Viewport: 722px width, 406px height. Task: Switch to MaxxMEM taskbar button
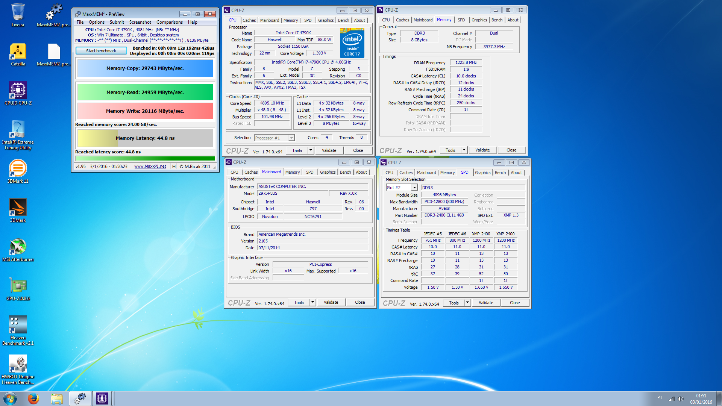[x=80, y=398]
